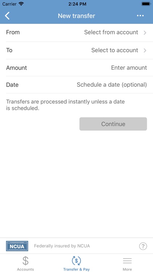Image resolution: width=153 pixels, height=272 pixels.
Task: Tap the New transfer title
Action: coord(76,16)
